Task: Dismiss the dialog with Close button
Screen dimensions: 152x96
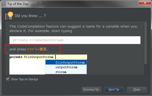Action: 137,89
